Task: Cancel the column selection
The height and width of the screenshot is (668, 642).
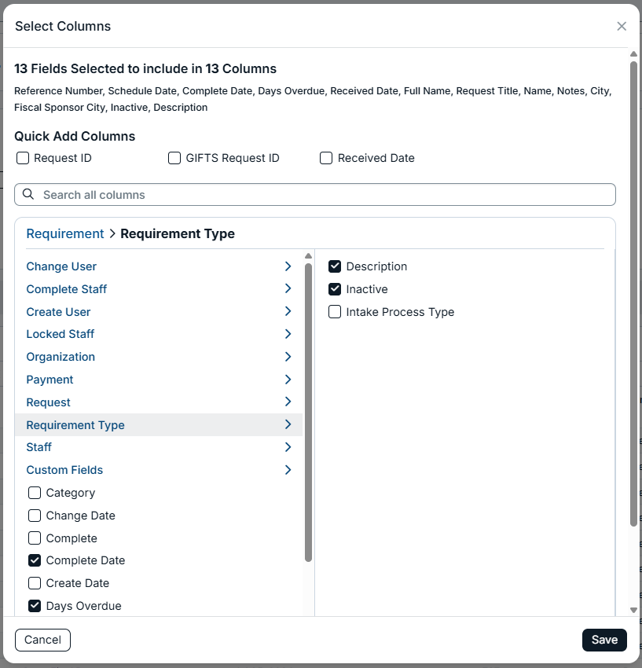Action: click(x=42, y=640)
